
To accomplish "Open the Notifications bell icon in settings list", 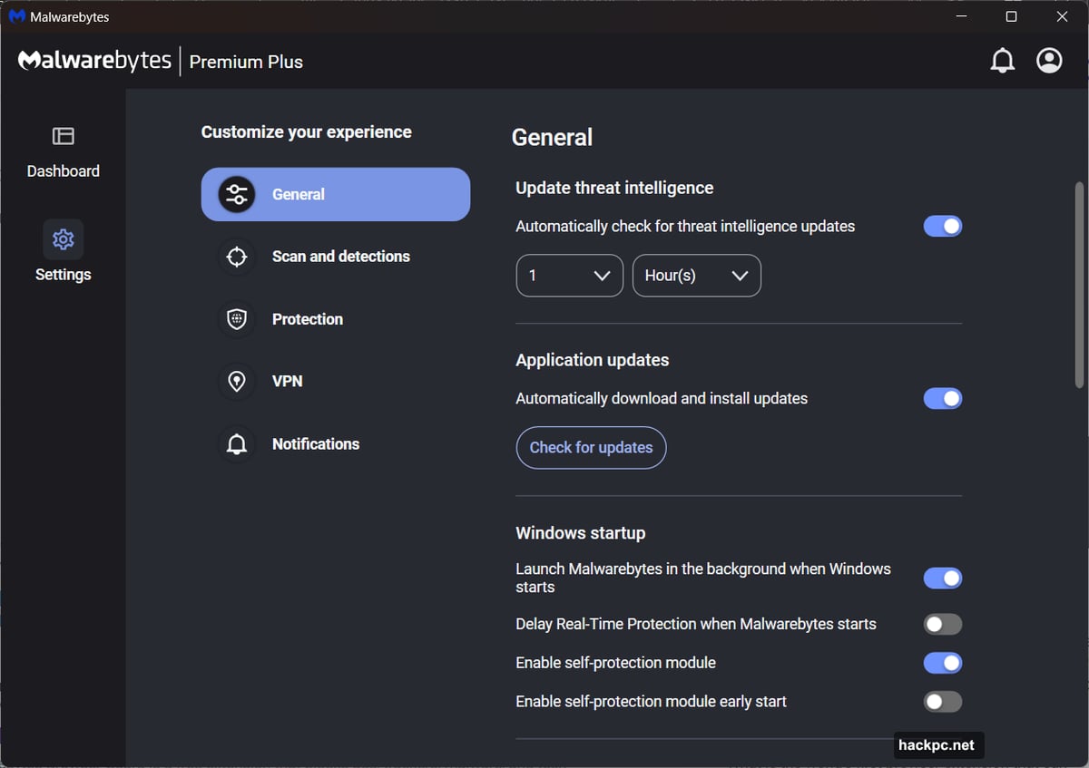I will click(236, 443).
